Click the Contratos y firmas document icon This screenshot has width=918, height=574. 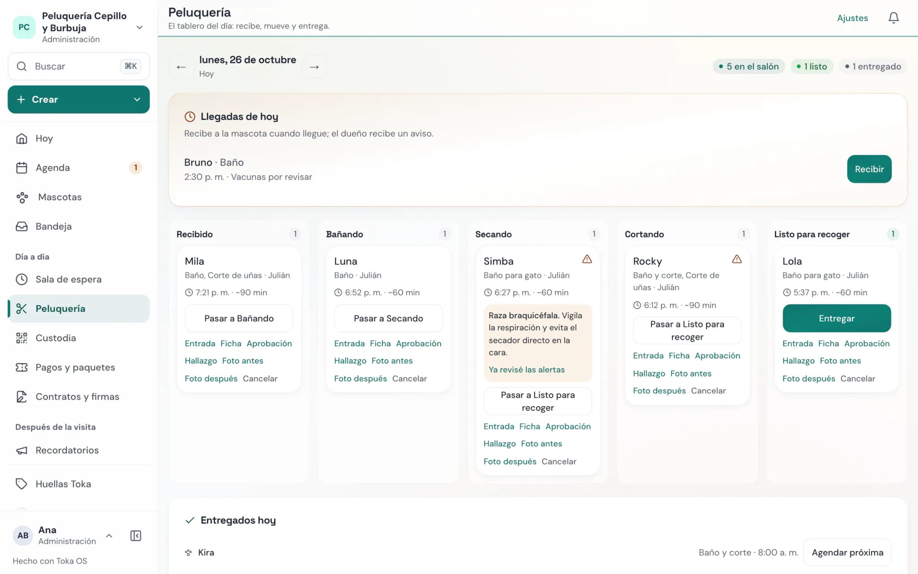[x=22, y=397]
